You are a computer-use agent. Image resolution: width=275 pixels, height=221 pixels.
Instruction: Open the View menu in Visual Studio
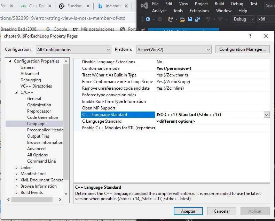coord(183,4)
